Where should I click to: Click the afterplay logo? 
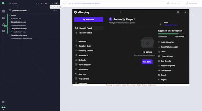tap(82, 12)
